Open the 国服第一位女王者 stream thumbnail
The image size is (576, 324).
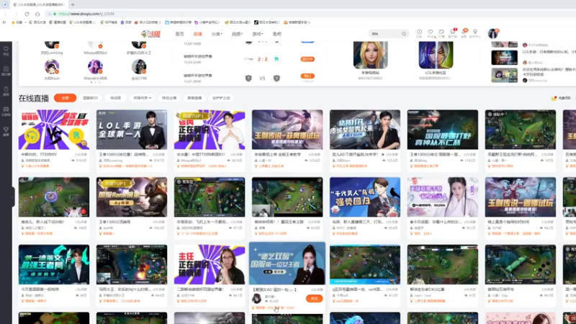coord(287,264)
